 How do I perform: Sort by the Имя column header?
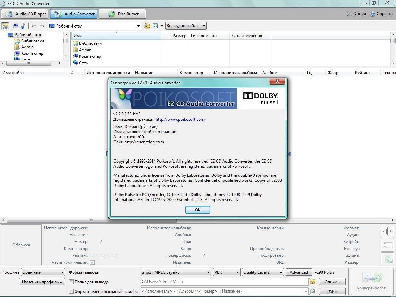pos(116,36)
